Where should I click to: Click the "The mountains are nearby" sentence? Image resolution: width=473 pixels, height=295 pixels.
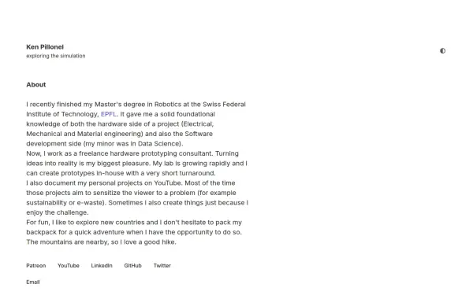67,242
